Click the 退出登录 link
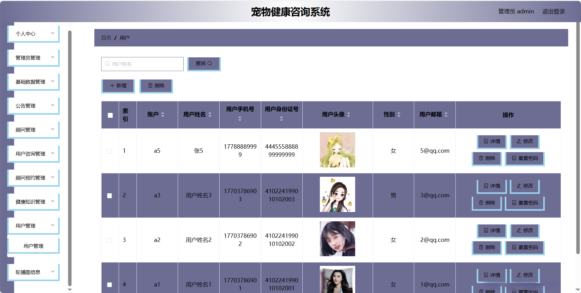 (x=554, y=11)
